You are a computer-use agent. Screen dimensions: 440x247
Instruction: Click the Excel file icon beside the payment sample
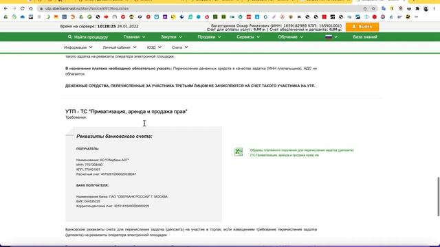click(239, 152)
